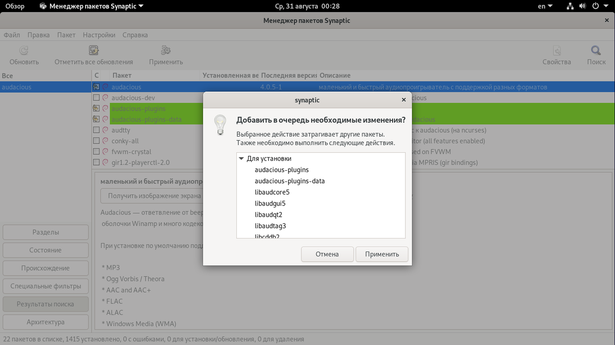This screenshot has height=345, width=615.
Task: Toggle the gir1.2-playerctl-2.0 package checkbox
Action: tap(96, 163)
